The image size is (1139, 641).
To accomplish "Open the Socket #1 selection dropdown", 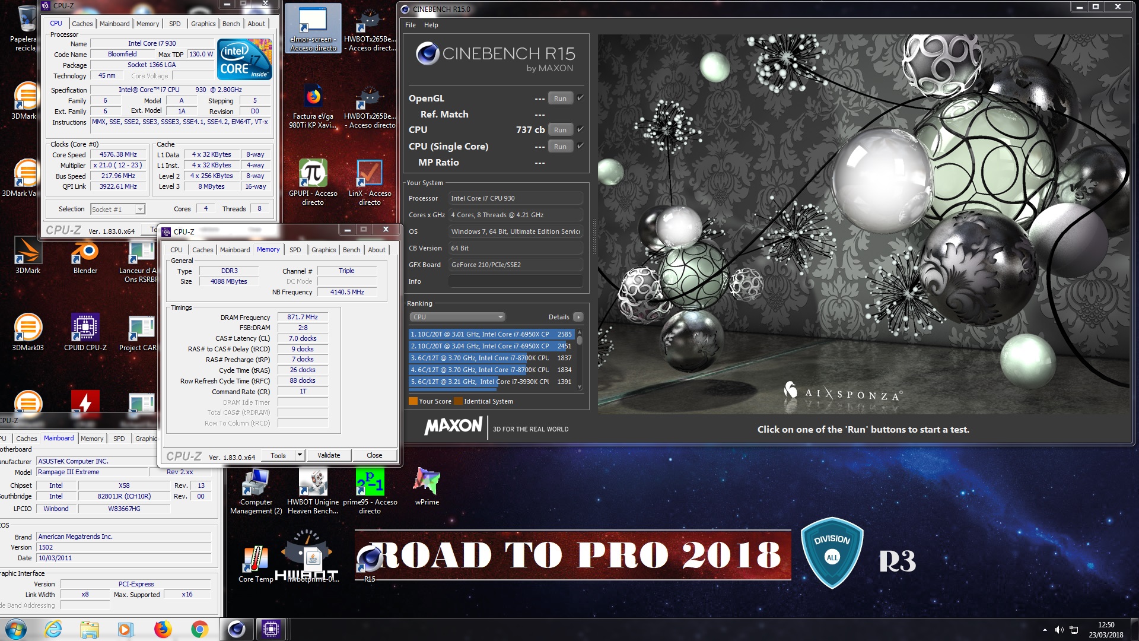I will tap(117, 209).
